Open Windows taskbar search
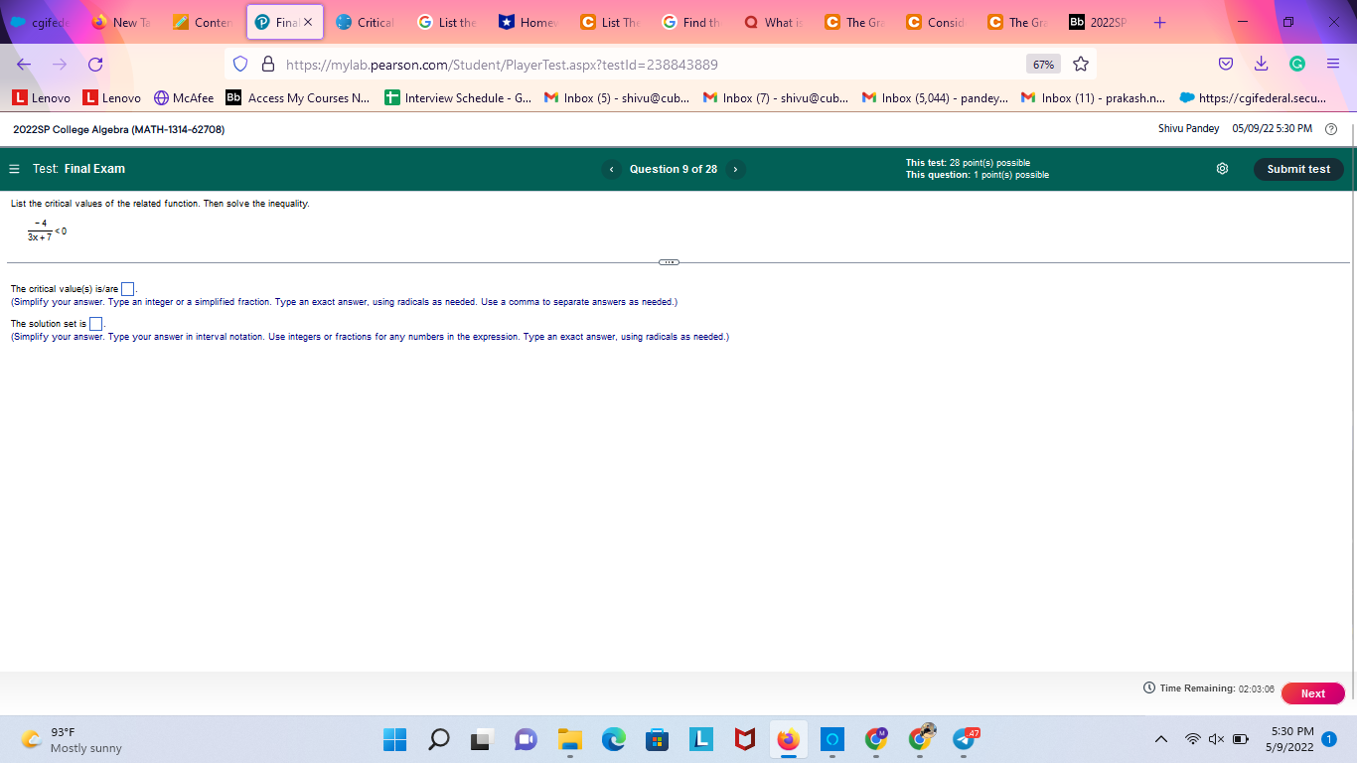Viewport: 1357px width, 763px height. [x=439, y=740]
